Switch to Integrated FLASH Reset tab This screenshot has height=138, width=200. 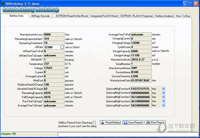pos(104,16)
